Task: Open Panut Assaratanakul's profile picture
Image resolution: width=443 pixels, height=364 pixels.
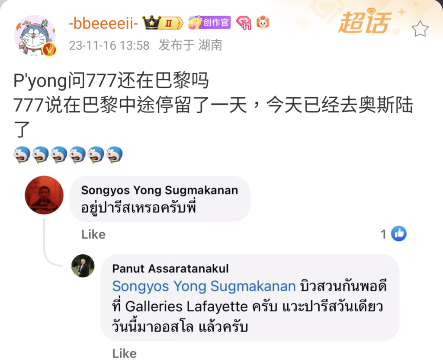Action: (x=83, y=266)
